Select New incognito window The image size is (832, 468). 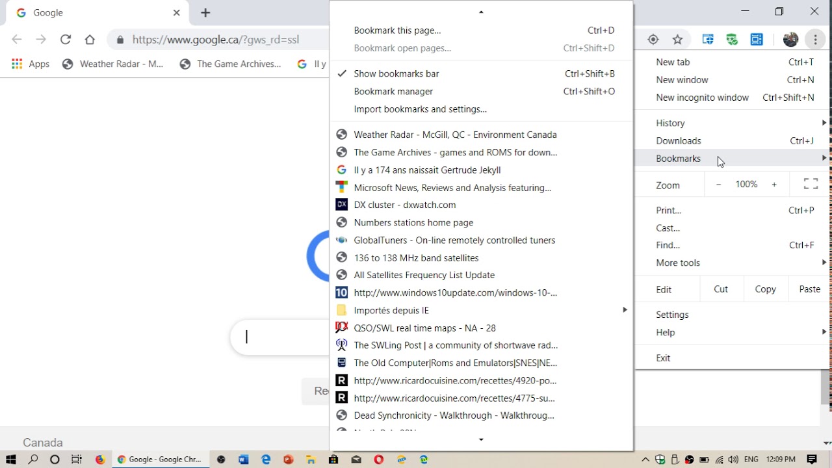[x=733, y=97]
